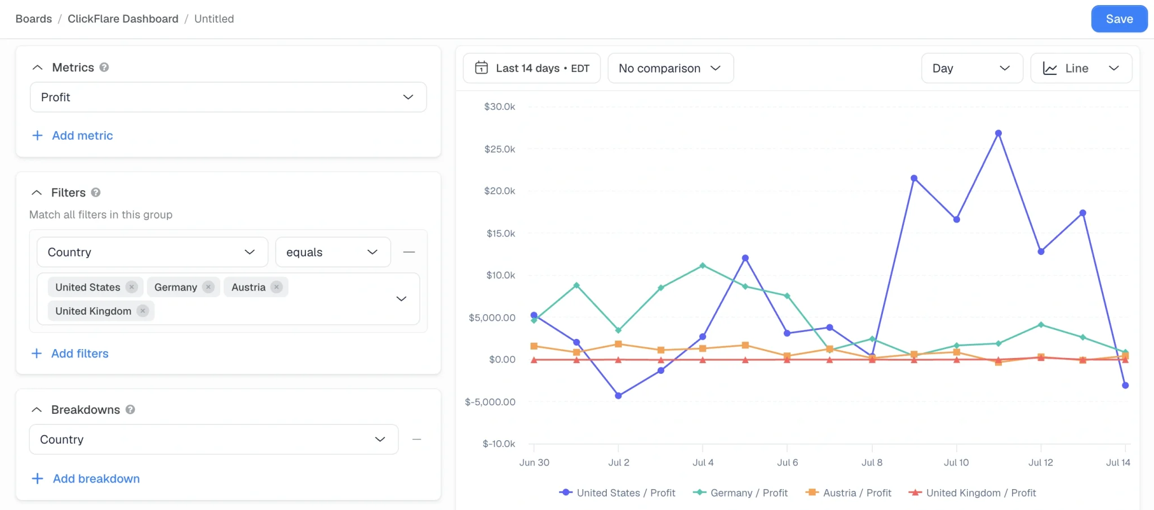Click the Metrics help question-mark icon
The height and width of the screenshot is (510, 1154).
coord(104,68)
